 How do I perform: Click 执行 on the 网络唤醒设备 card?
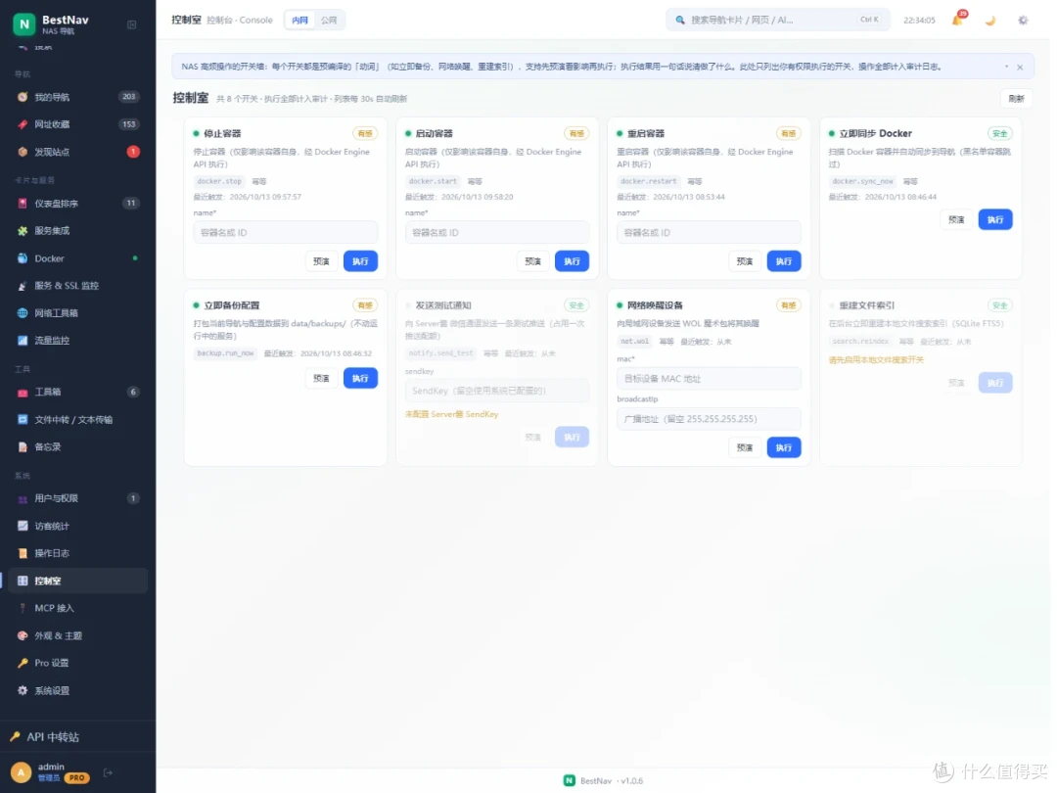tap(784, 447)
